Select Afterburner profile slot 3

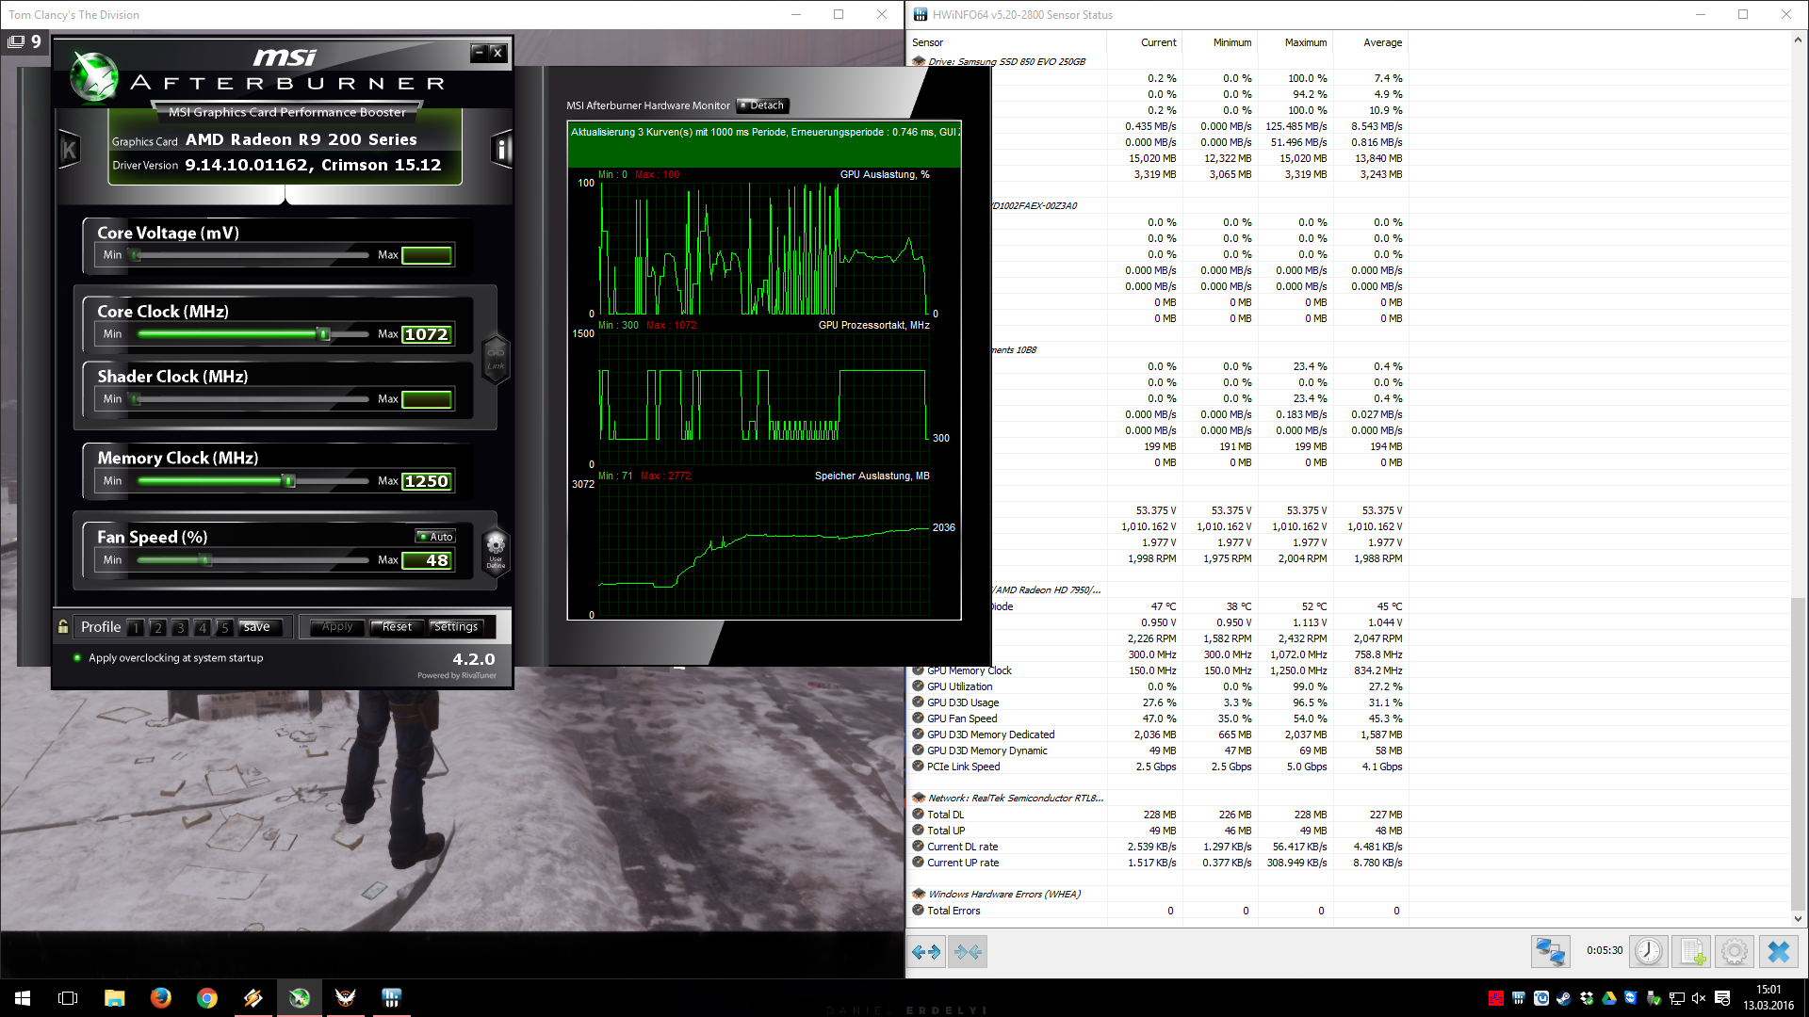click(180, 627)
